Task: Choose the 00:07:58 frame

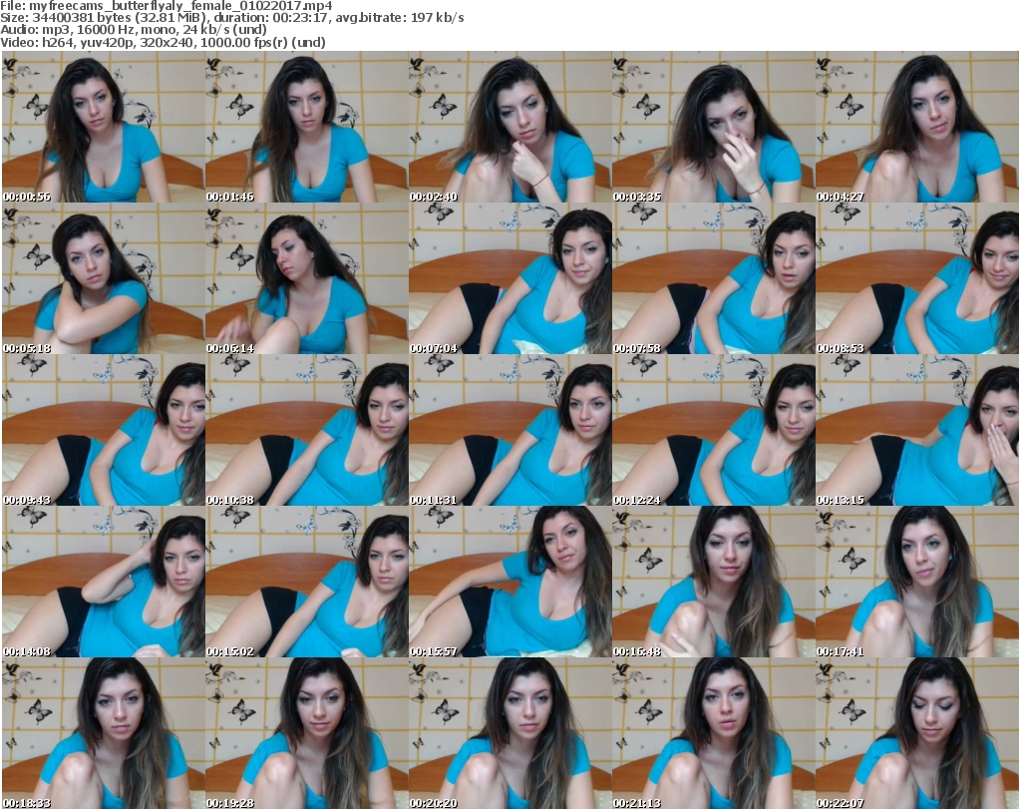Action: [713, 278]
